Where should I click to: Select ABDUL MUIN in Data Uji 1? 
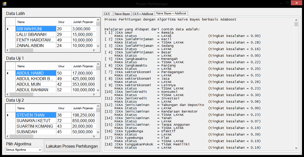(x=35, y=84)
